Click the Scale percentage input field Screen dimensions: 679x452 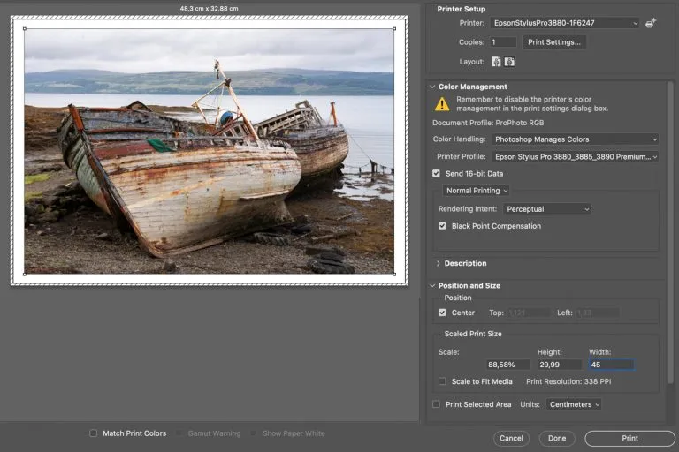(x=507, y=365)
